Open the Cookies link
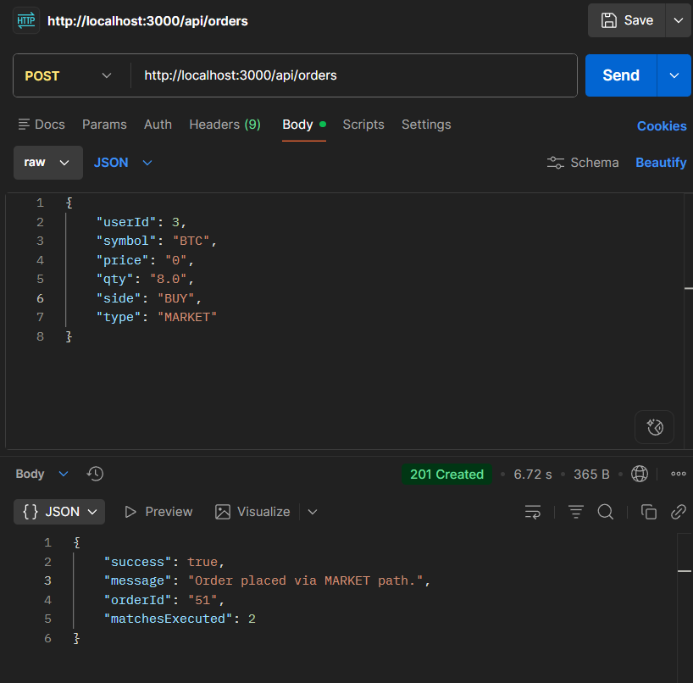This screenshot has height=683, width=693. (x=662, y=126)
